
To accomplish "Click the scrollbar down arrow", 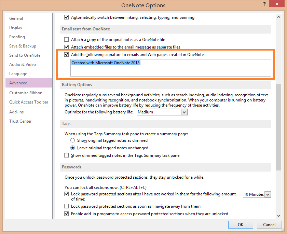I will [278, 216].
